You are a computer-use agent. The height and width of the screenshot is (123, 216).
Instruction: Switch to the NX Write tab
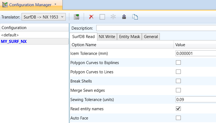pos(107,37)
